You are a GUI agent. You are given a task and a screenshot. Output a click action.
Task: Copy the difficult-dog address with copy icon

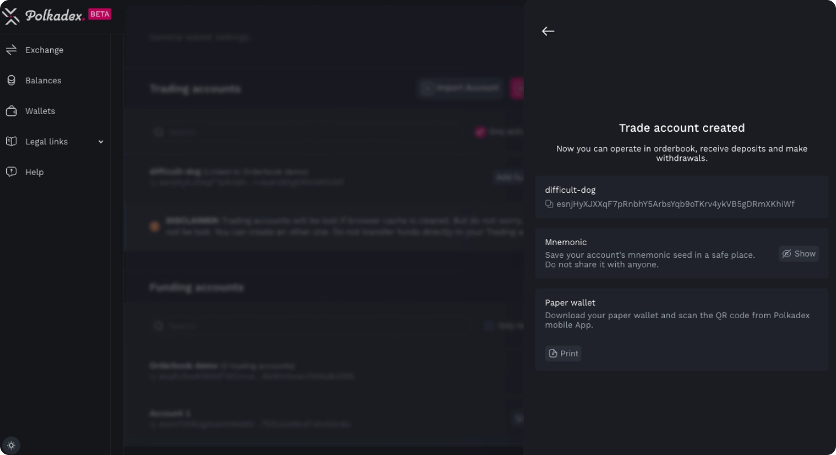[x=549, y=204]
